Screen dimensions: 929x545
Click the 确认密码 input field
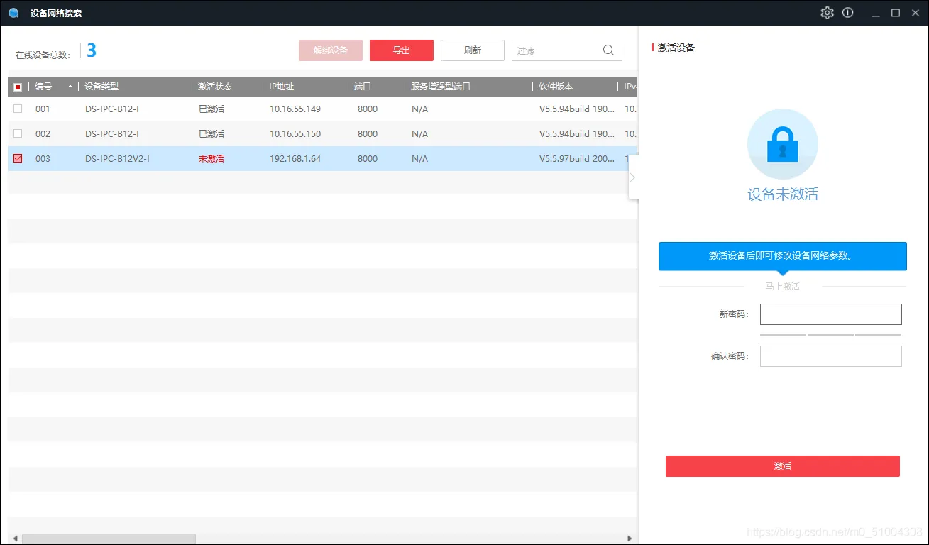pyautogui.click(x=830, y=356)
